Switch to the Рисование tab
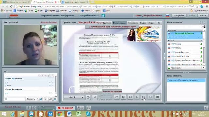209x117 pixels. (133, 23)
